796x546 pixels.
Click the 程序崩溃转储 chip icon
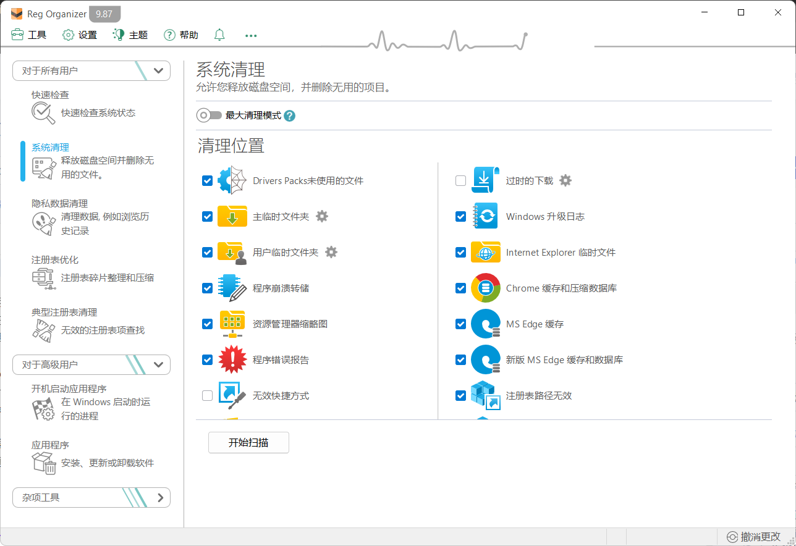232,288
